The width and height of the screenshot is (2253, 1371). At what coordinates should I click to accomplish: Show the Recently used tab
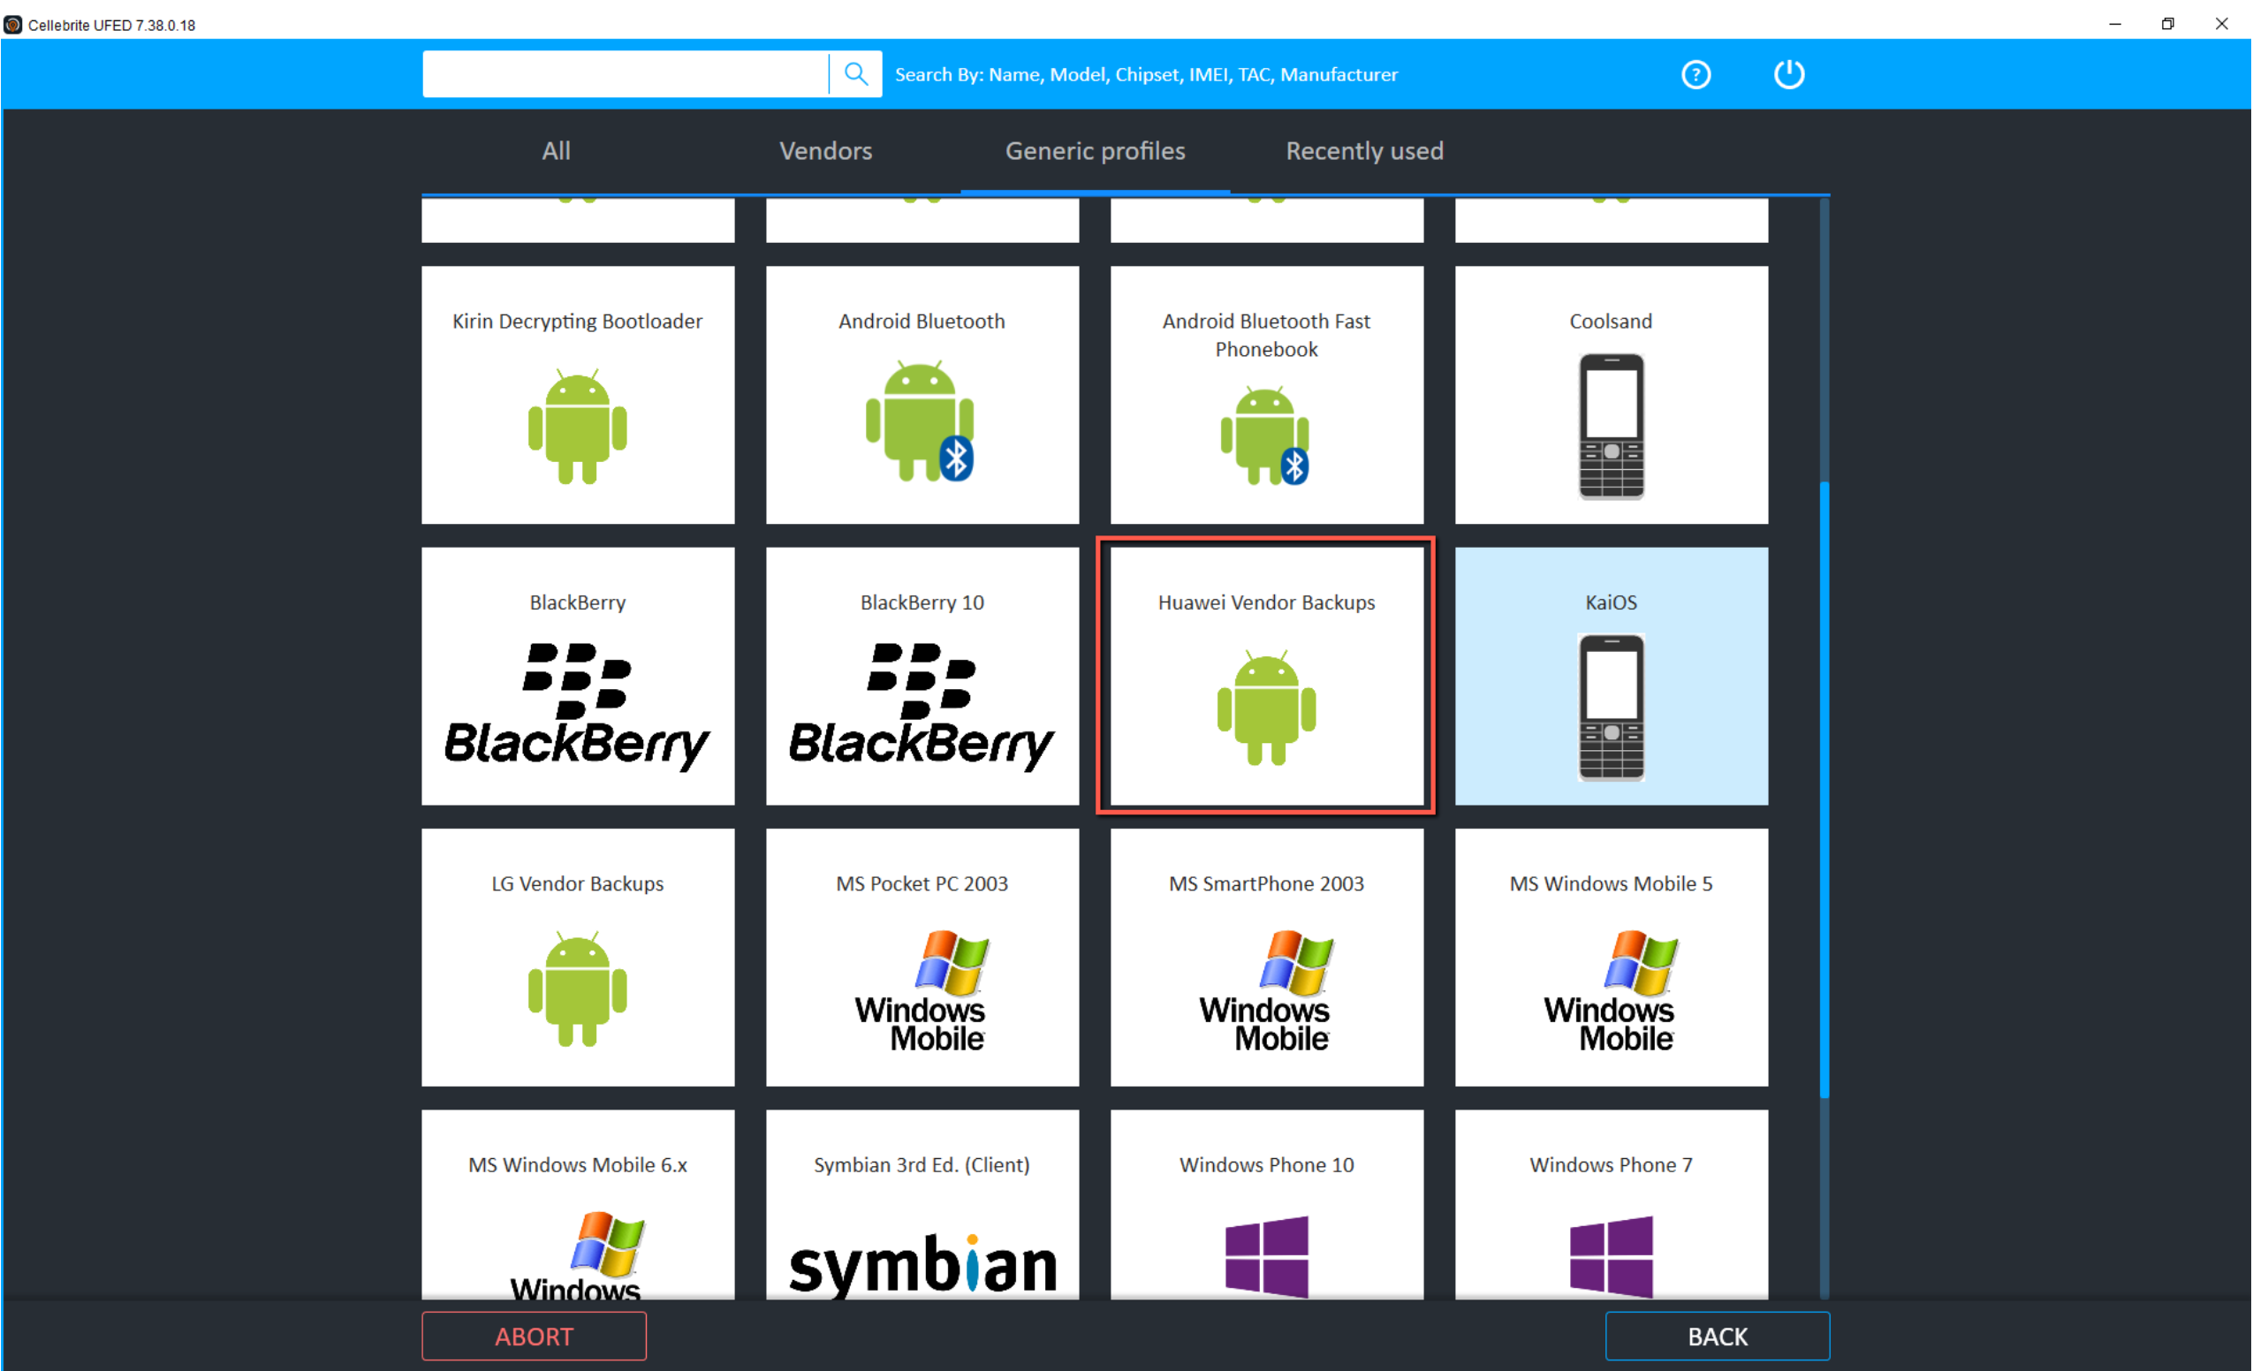pyautogui.click(x=1365, y=151)
